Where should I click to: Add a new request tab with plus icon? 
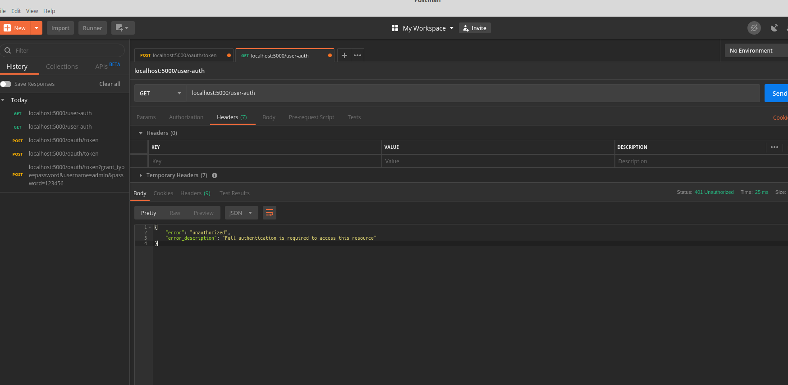pos(344,55)
